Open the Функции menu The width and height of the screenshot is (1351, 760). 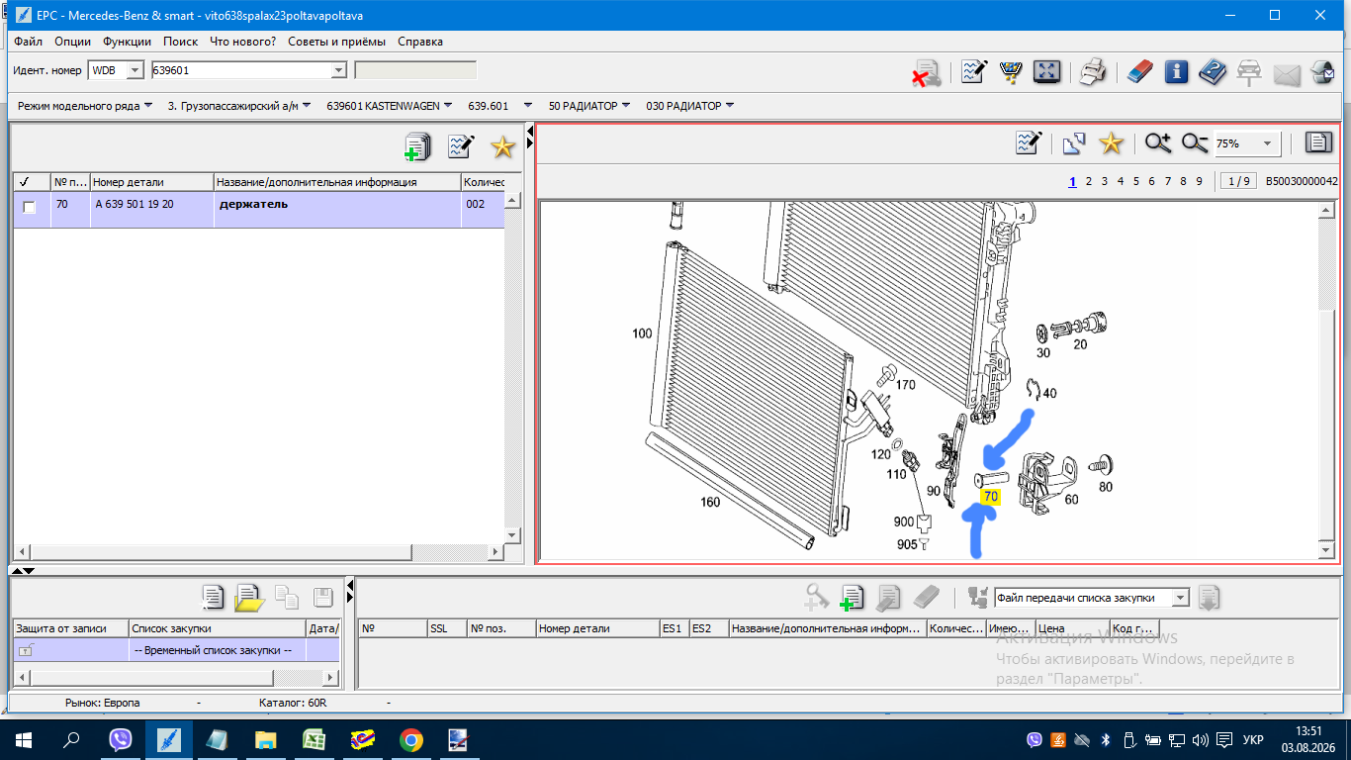(x=127, y=42)
